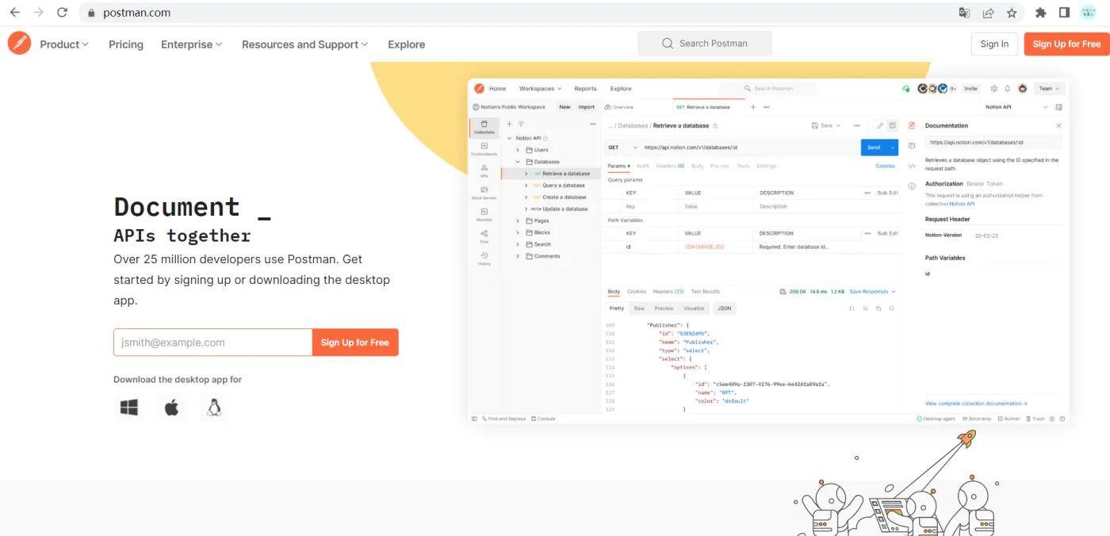Open Save Responses dropdown in preview

[x=872, y=292]
